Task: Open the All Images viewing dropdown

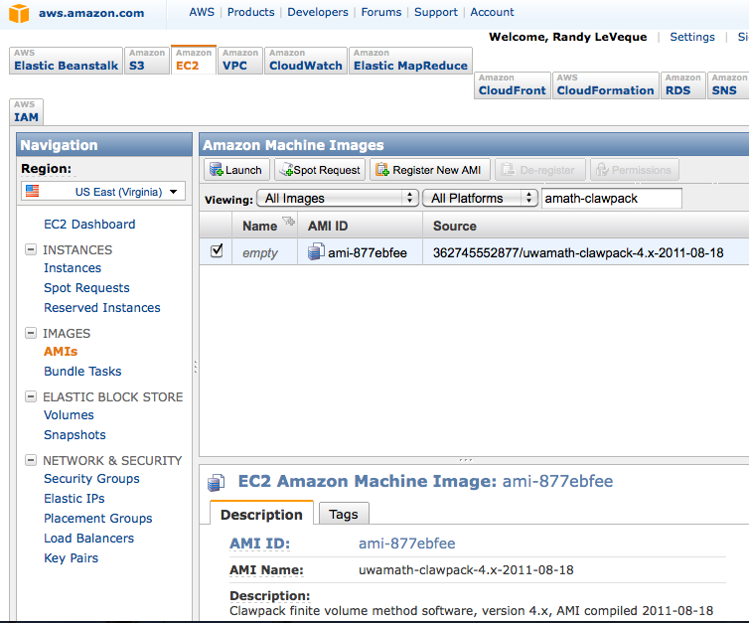Action: coord(338,199)
